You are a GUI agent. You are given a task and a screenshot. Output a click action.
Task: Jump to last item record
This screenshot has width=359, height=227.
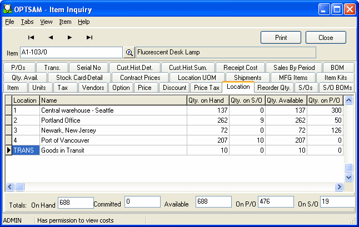[89, 37]
